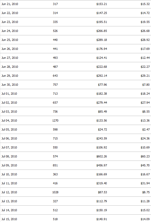The height and width of the screenshot is (222, 151).
Task: Select the $150.19 amount on Jul 14
Action: click(102, 210)
